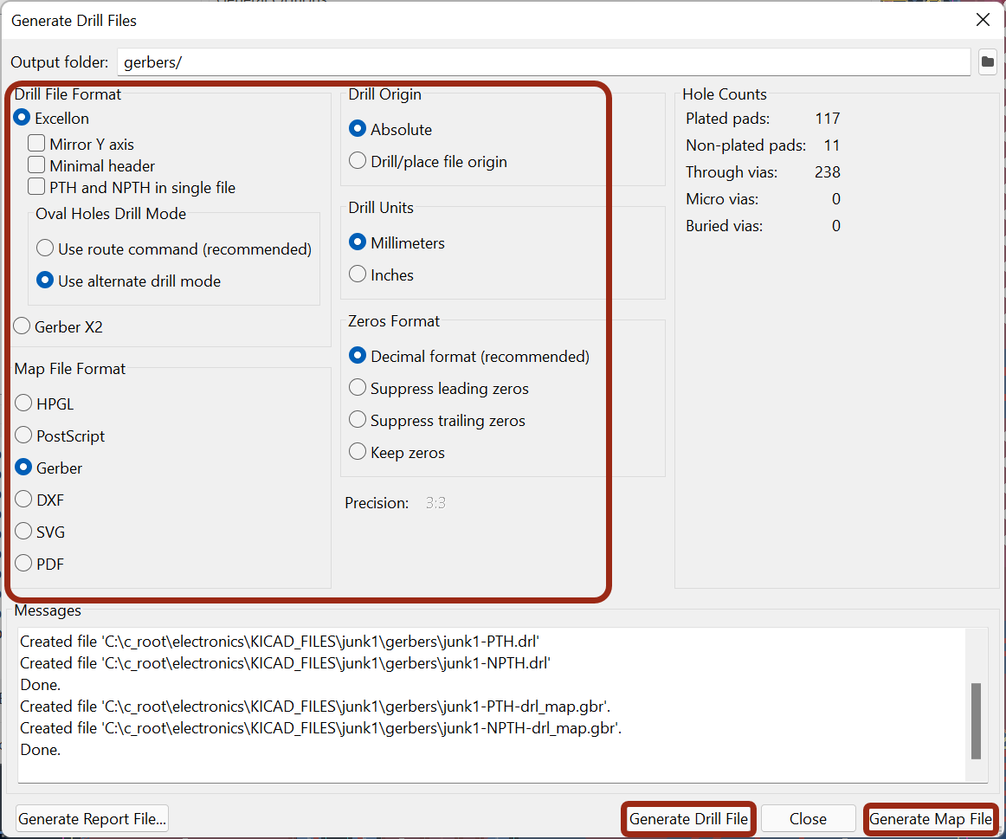Open Generate Report File dialog

(92, 818)
